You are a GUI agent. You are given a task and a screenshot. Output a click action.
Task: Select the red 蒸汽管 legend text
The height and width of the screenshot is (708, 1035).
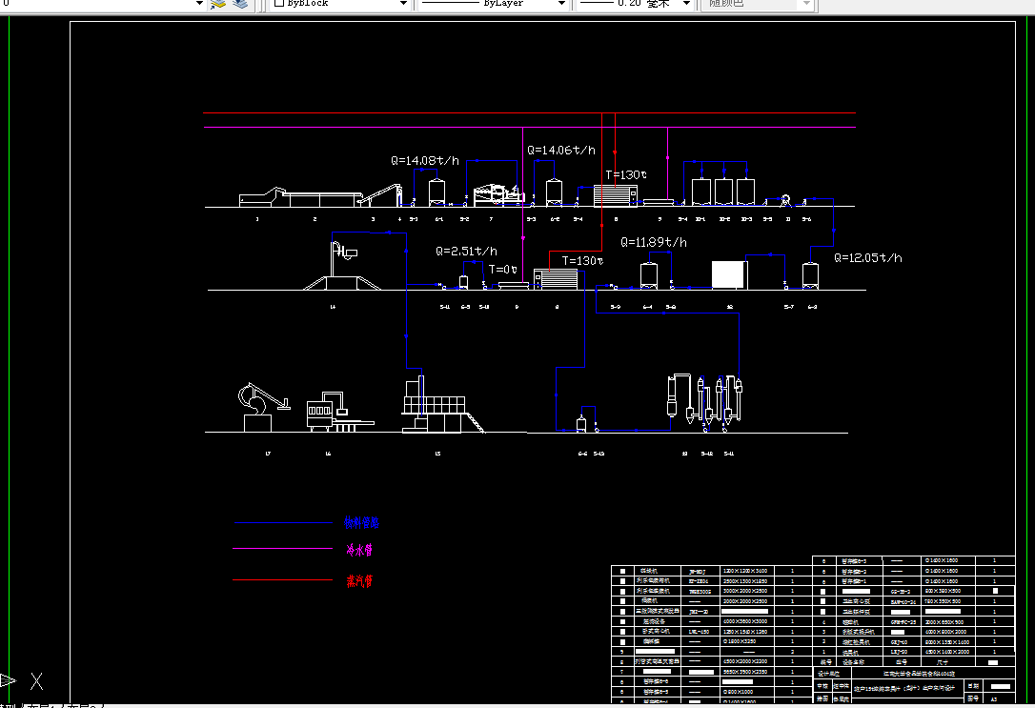[x=359, y=580]
